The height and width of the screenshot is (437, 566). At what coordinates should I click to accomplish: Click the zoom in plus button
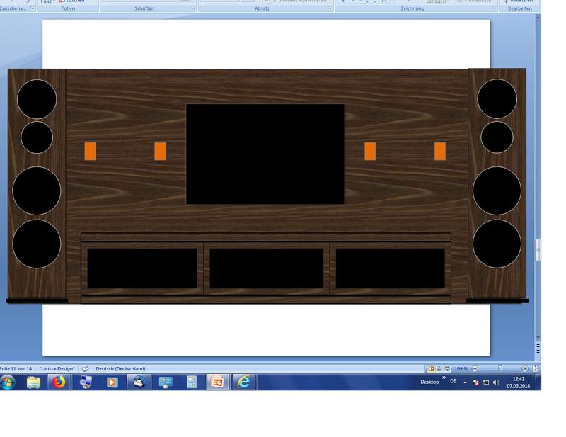click(x=525, y=369)
